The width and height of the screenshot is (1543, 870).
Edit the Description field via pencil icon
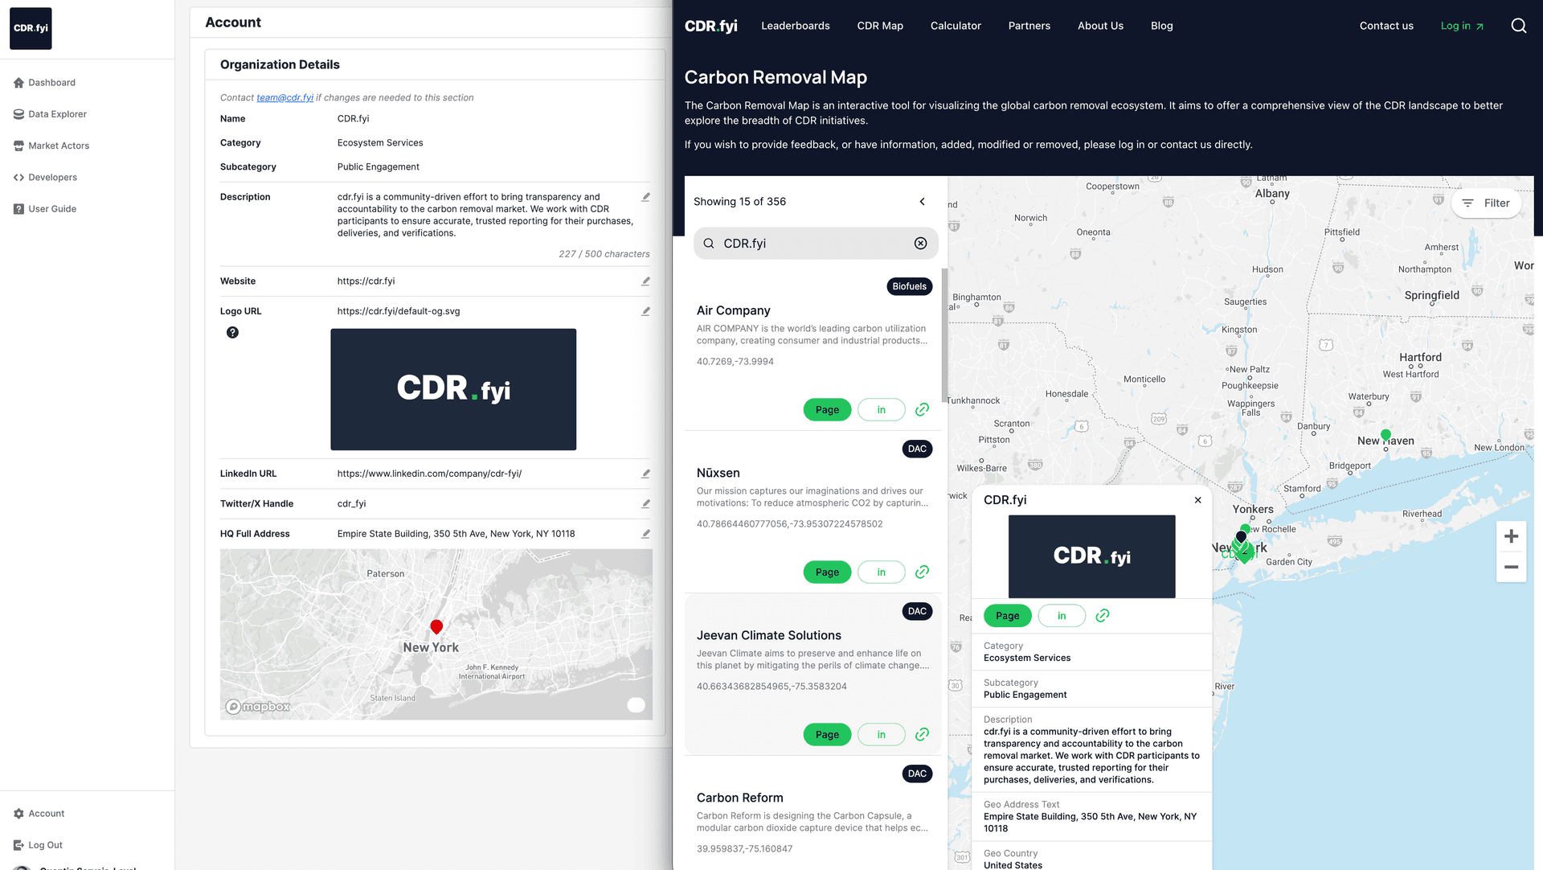(645, 197)
